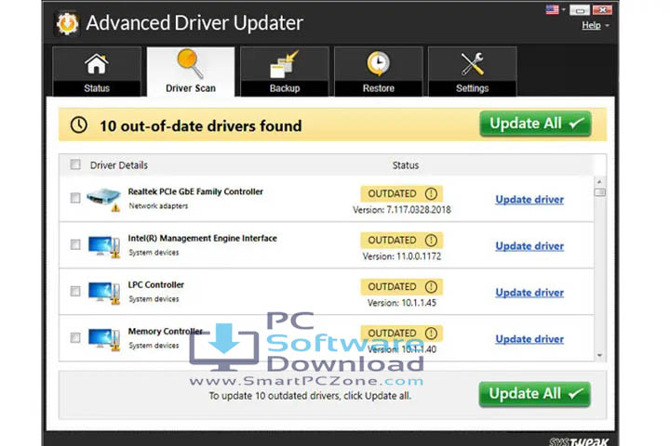Image resolution: width=670 pixels, height=446 pixels.
Task: Update driver for LPC Controller
Action: tap(529, 293)
